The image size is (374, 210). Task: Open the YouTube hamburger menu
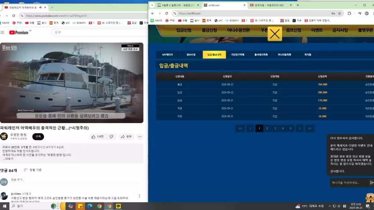pos(2,33)
